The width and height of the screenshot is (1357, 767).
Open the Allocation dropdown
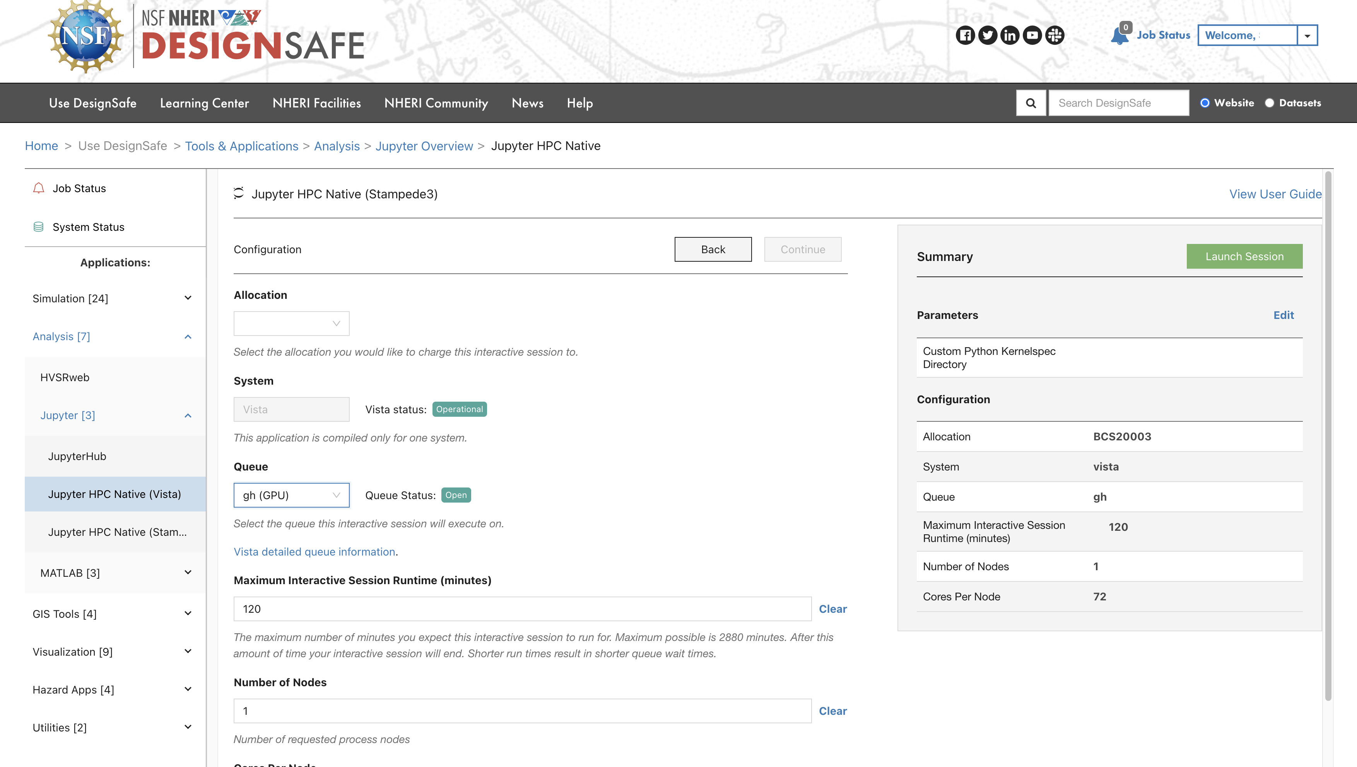291,323
